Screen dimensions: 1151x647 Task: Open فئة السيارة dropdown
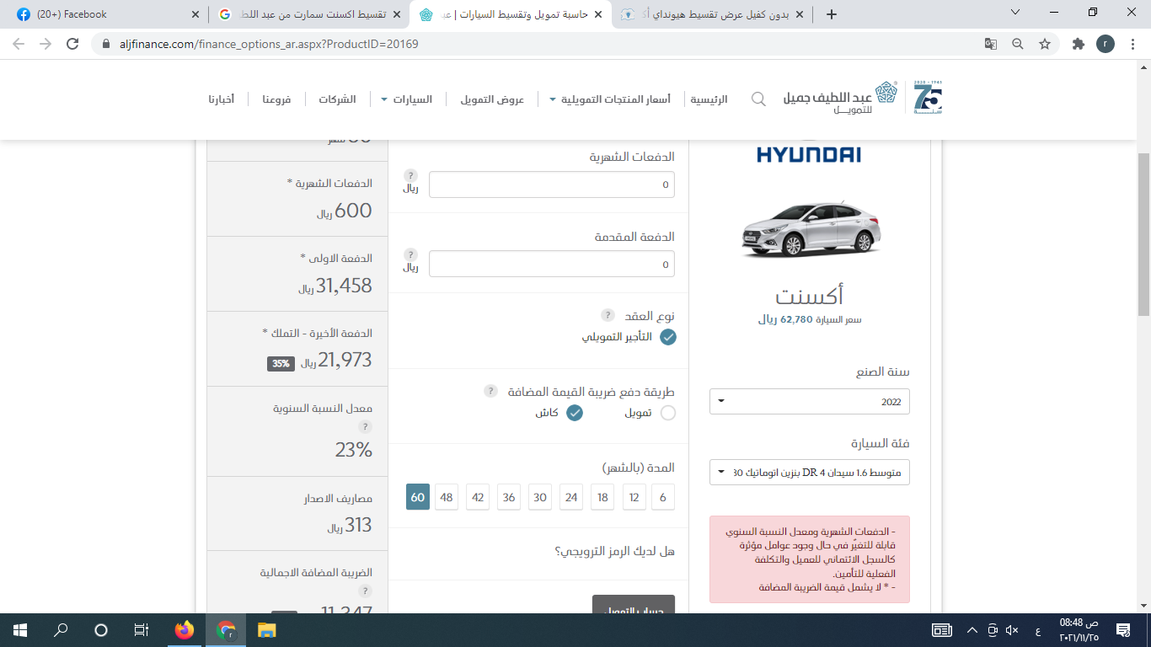[810, 473]
